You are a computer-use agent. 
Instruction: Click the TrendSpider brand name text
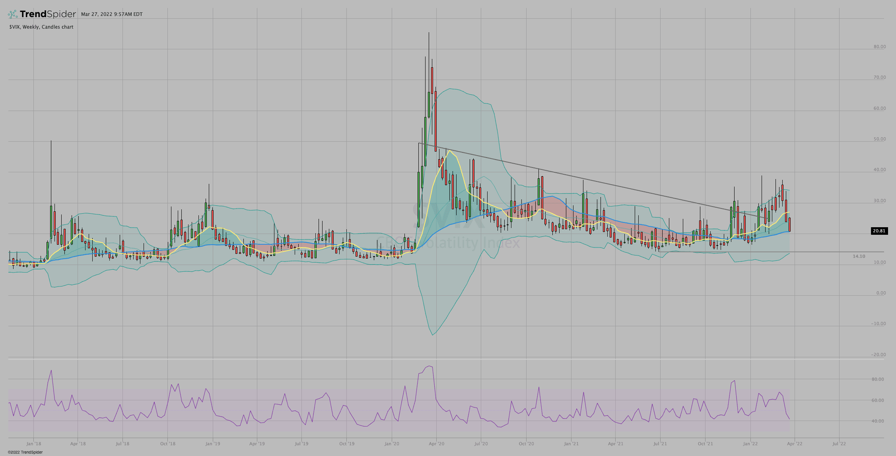48,14
